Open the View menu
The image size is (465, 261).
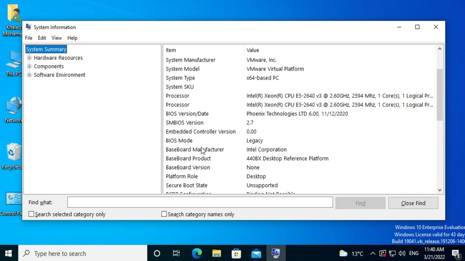pos(56,38)
